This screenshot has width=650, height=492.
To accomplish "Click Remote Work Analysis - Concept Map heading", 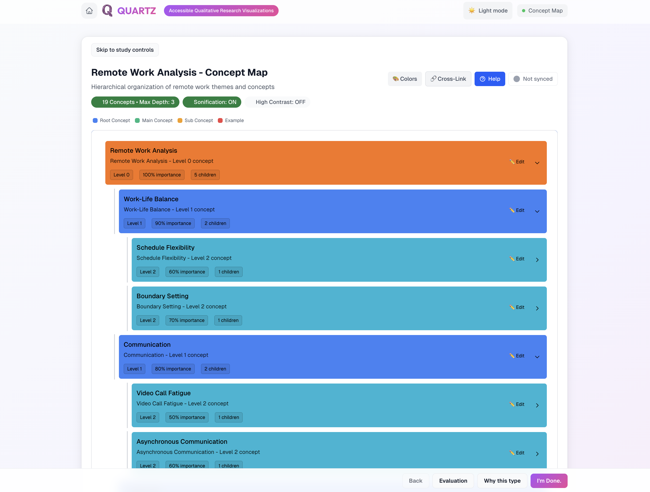I will (x=179, y=72).
